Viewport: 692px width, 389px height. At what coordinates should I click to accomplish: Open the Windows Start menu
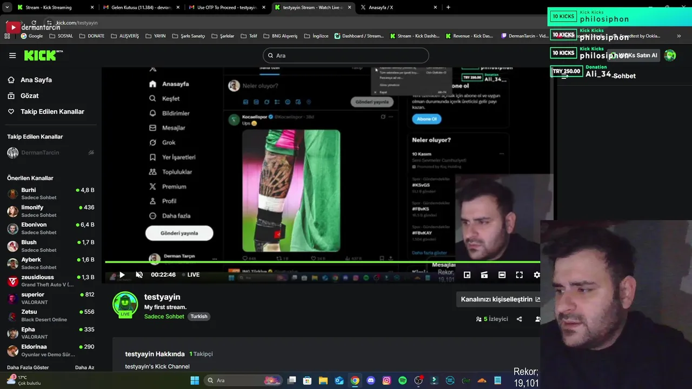tap(195, 380)
